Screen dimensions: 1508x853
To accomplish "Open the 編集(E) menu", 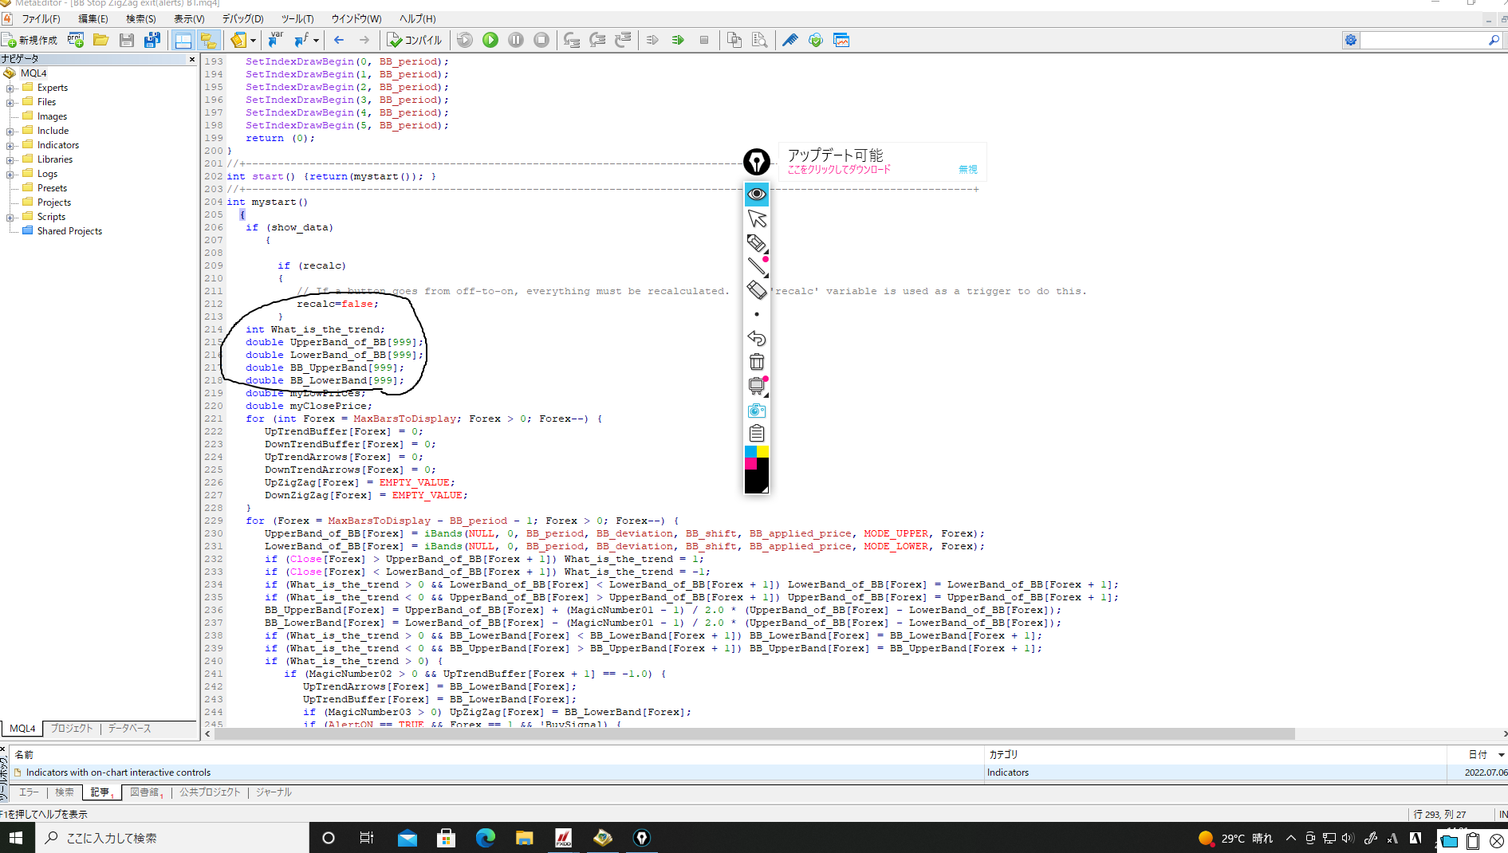I will (x=93, y=18).
